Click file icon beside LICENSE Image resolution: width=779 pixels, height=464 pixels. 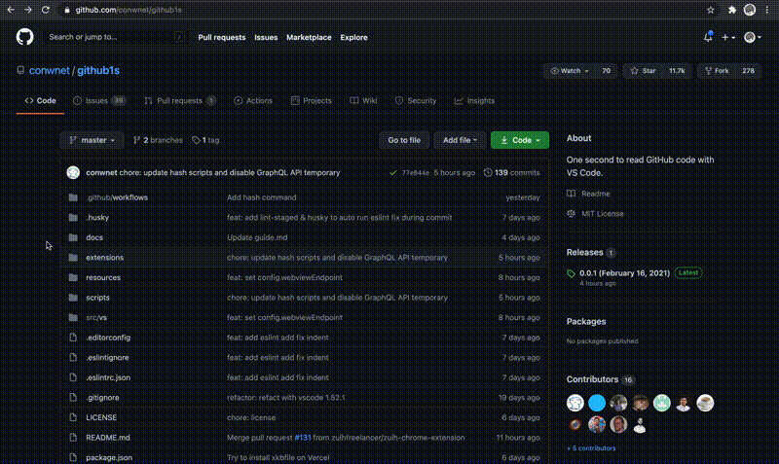pyautogui.click(x=73, y=417)
